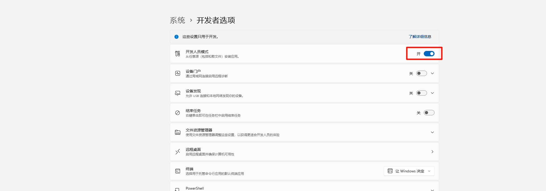Screen dimensions: 546x191
Task: Open the 让 Windows 决定 terminal dropdown
Action: pyautogui.click(x=409, y=171)
